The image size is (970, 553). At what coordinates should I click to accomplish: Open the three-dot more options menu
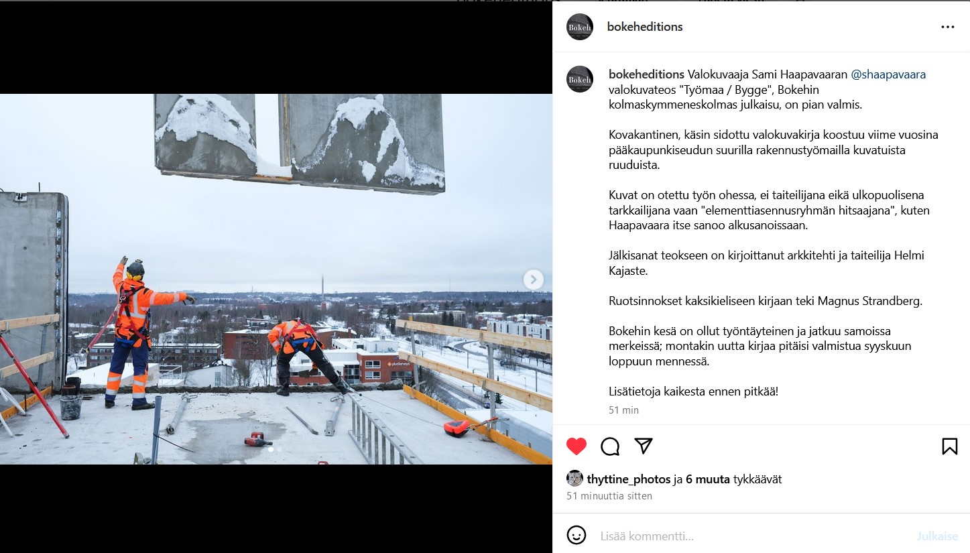pos(948,27)
